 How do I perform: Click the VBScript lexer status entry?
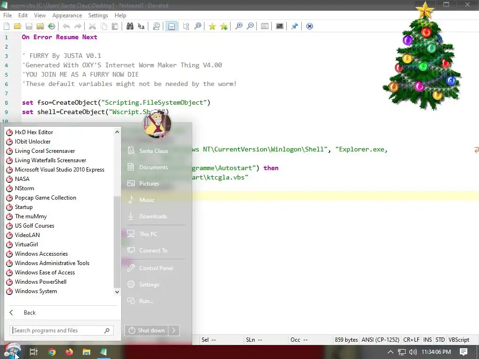[458, 340]
